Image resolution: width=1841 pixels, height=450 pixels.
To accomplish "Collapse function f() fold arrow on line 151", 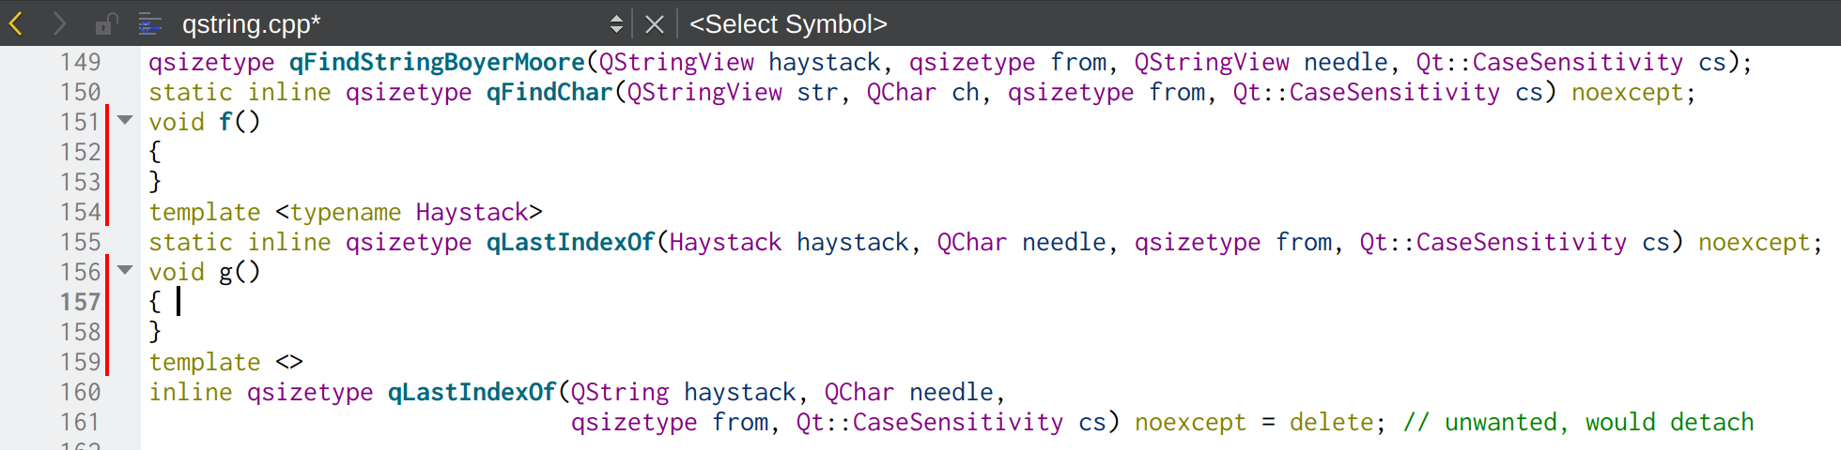I will pyautogui.click(x=125, y=120).
